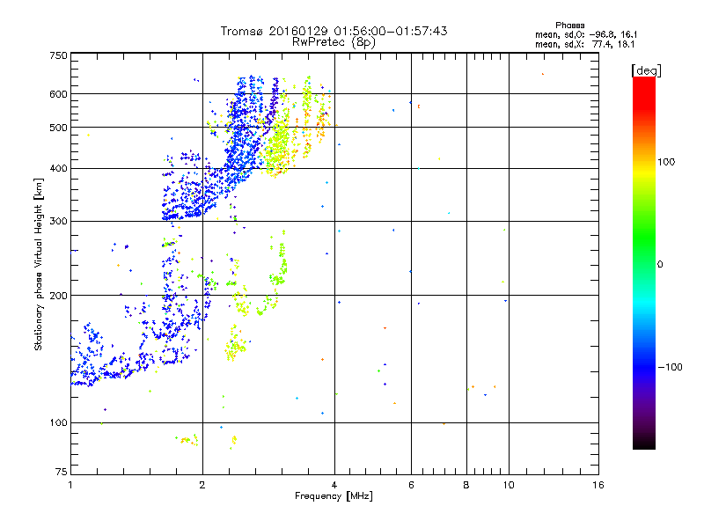Click the y-axis tick label "400"
704x528 pixels.
(x=58, y=169)
